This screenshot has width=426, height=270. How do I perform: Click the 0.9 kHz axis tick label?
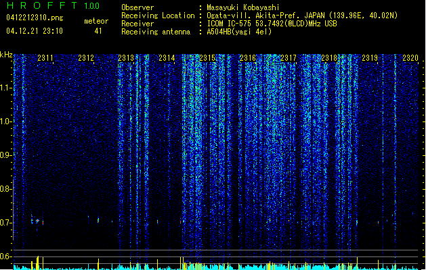click(x=5, y=155)
